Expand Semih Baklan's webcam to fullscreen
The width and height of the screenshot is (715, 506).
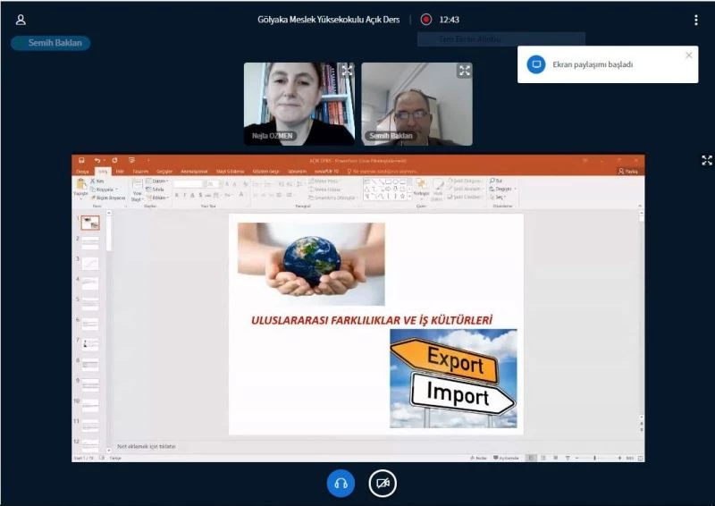click(x=464, y=70)
